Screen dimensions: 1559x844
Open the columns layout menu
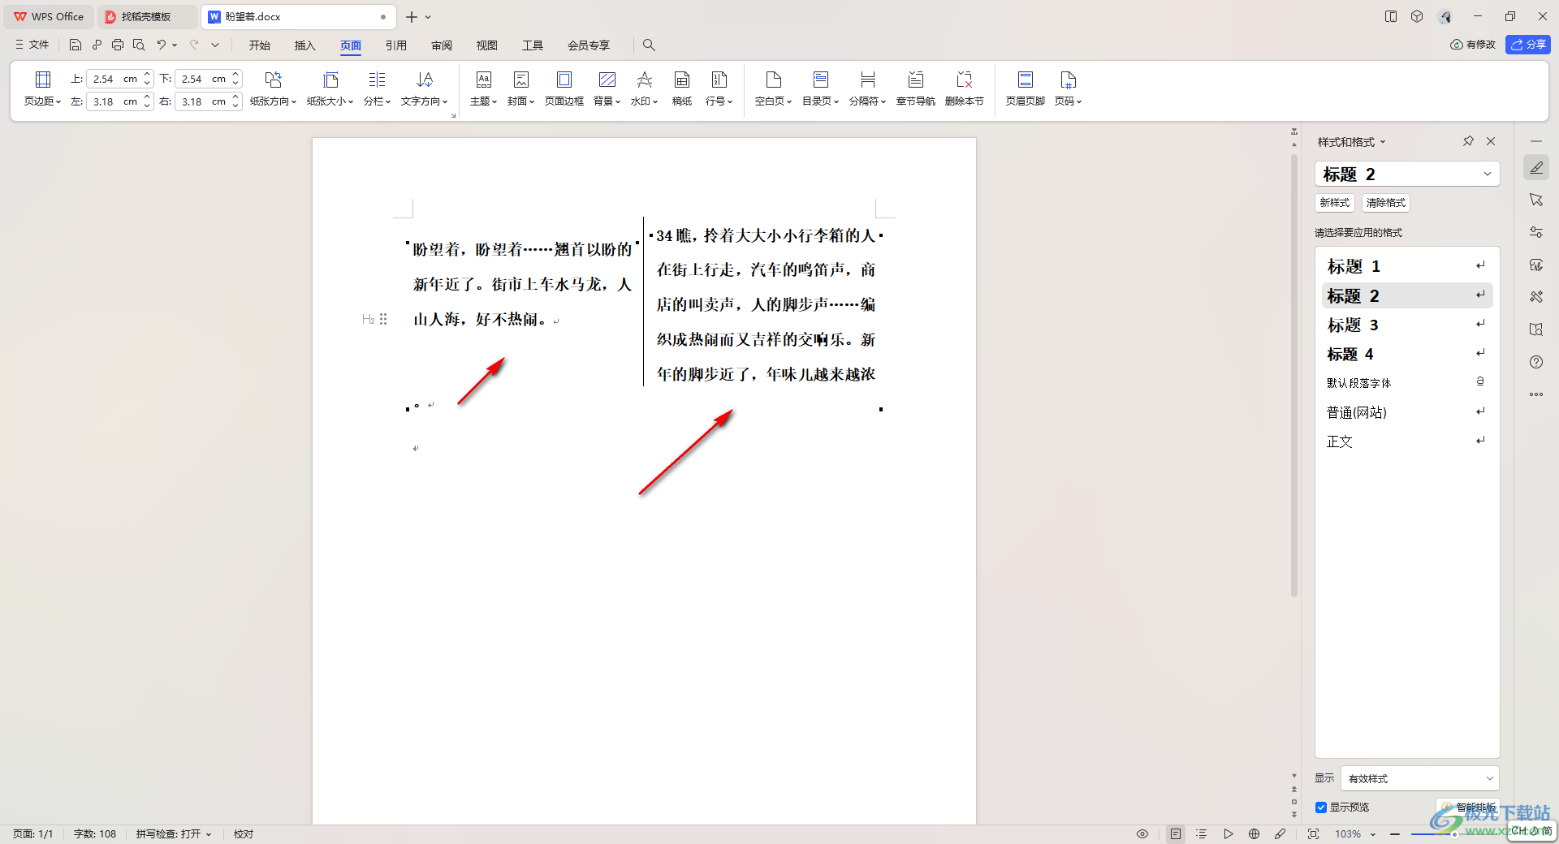coord(377,88)
